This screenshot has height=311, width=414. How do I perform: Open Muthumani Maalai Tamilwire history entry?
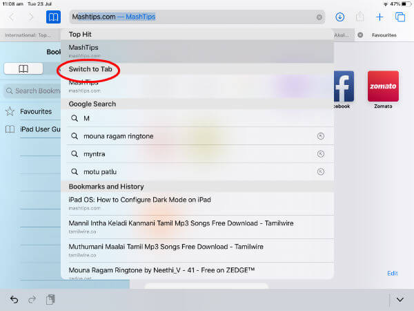(x=197, y=250)
